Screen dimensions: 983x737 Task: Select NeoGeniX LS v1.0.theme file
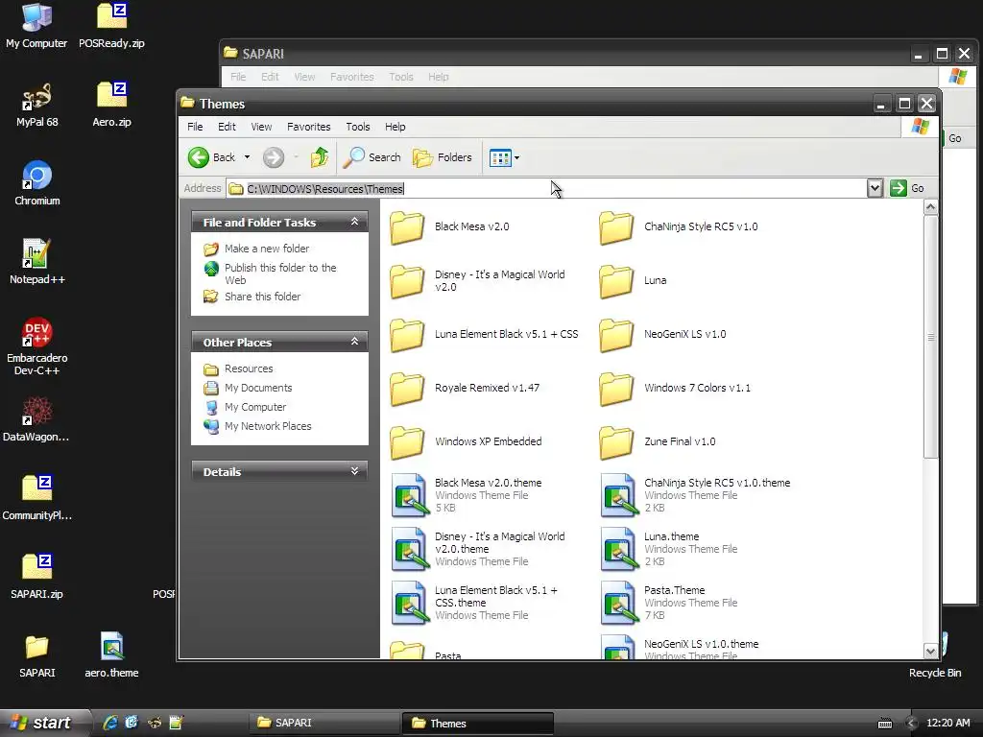(680, 648)
